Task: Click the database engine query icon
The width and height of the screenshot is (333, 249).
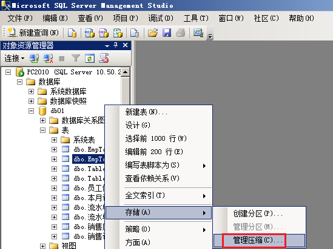Action: click(72, 33)
